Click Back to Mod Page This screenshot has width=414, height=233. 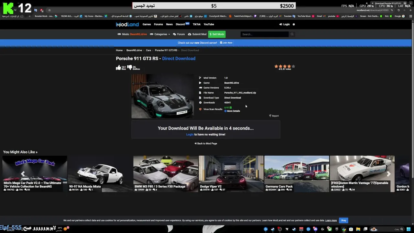click(x=206, y=143)
